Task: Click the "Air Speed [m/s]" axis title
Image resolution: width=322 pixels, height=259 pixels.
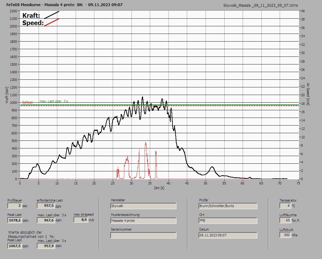Action: tap(308, 94)
